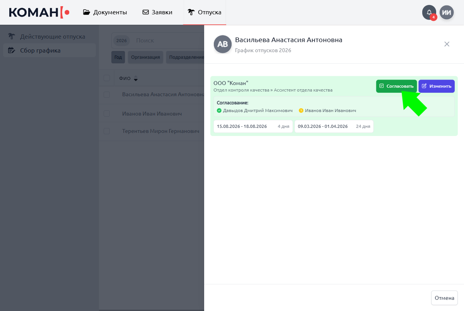
Task: Open the Организация filter dropdown
Action: (x=145, y=57)
